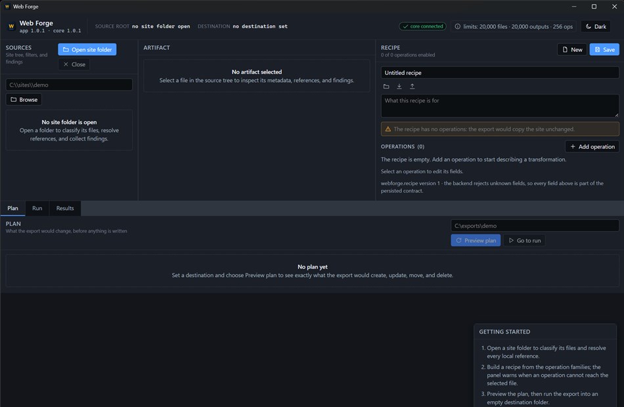Click the 'No site folder is open' heading
Image resolution: width=624 pixels, height=407 pixels.
[x=69, y=122]
